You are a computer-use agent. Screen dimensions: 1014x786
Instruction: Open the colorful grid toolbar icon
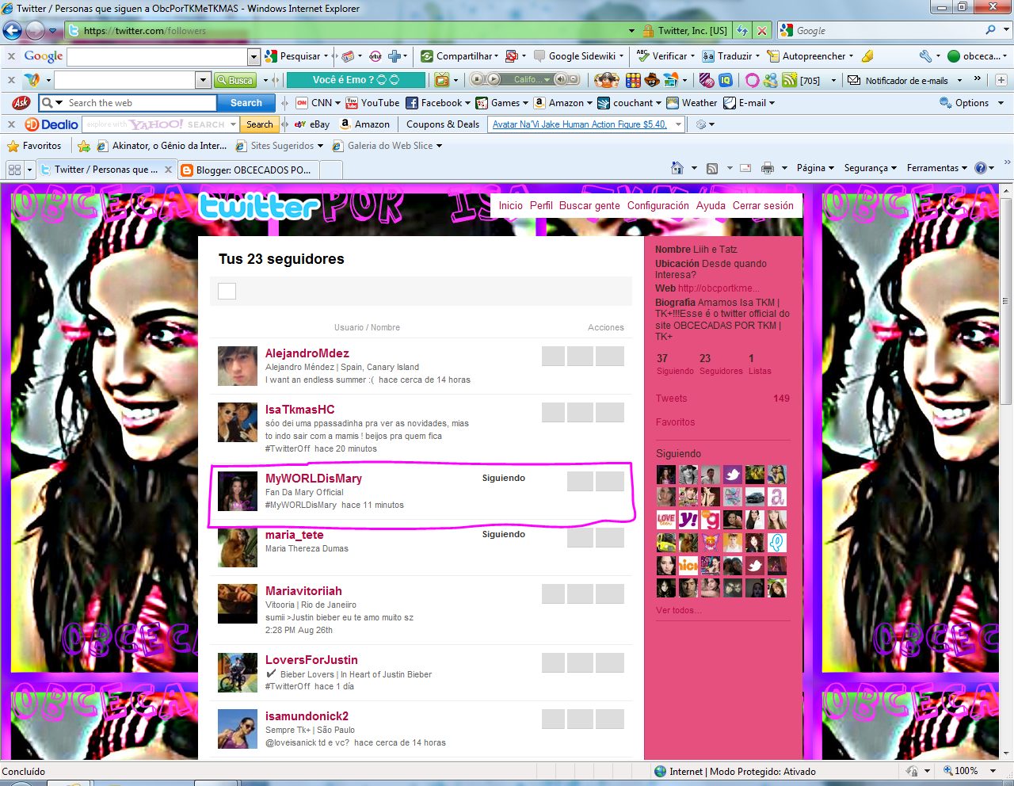[x=633, y=79]
